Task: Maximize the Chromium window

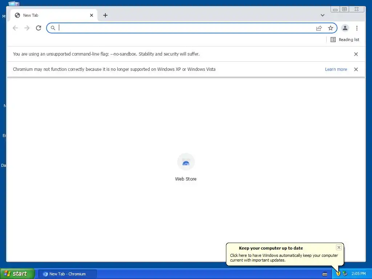Action: click(x=344, y=9)
